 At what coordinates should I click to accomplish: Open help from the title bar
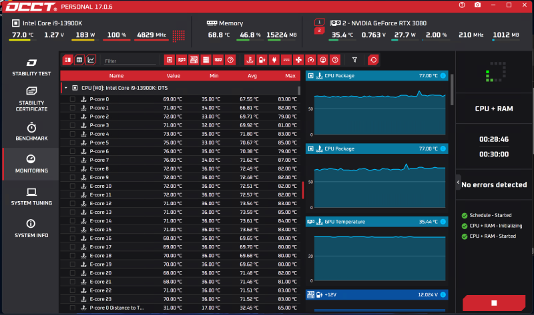(x=462, y=5)
